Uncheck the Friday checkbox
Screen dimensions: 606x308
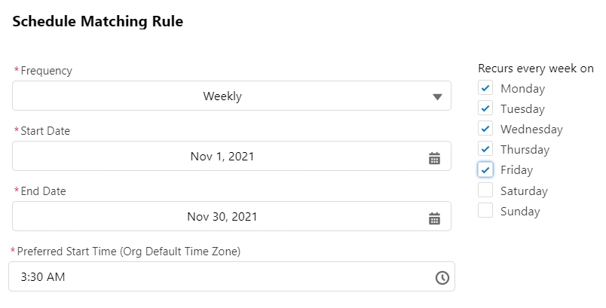[485, 170]
